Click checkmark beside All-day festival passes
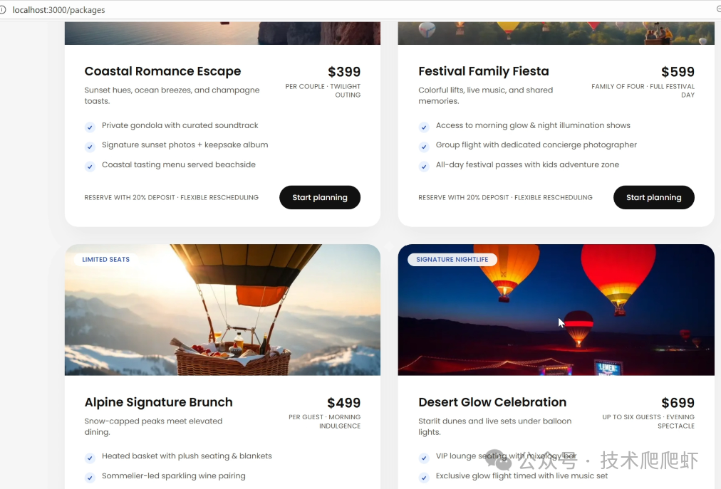721x489 pixels. 424,167
